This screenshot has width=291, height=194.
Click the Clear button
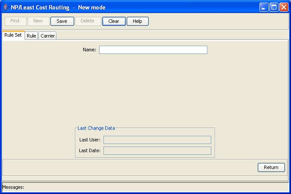click(x=114, y=21)
